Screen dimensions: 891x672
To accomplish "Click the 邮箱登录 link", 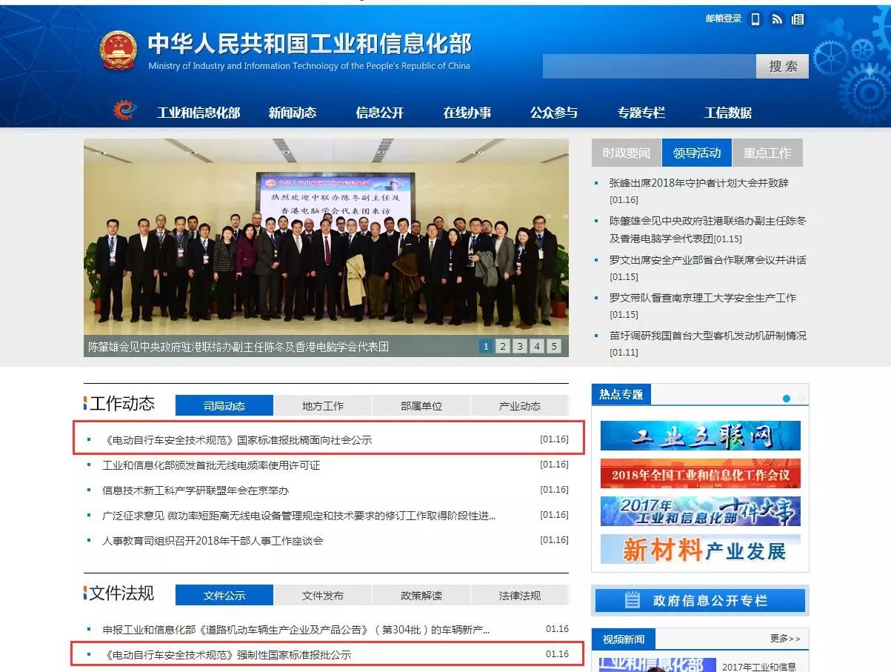I will tap(723, 19).
